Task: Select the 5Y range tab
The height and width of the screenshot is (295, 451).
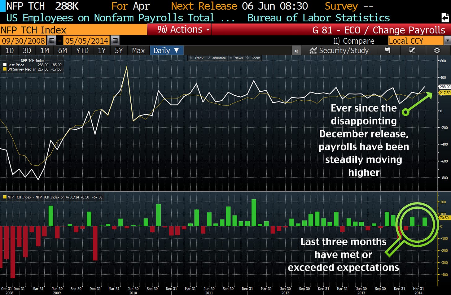Action: click(x=119, y=50)
